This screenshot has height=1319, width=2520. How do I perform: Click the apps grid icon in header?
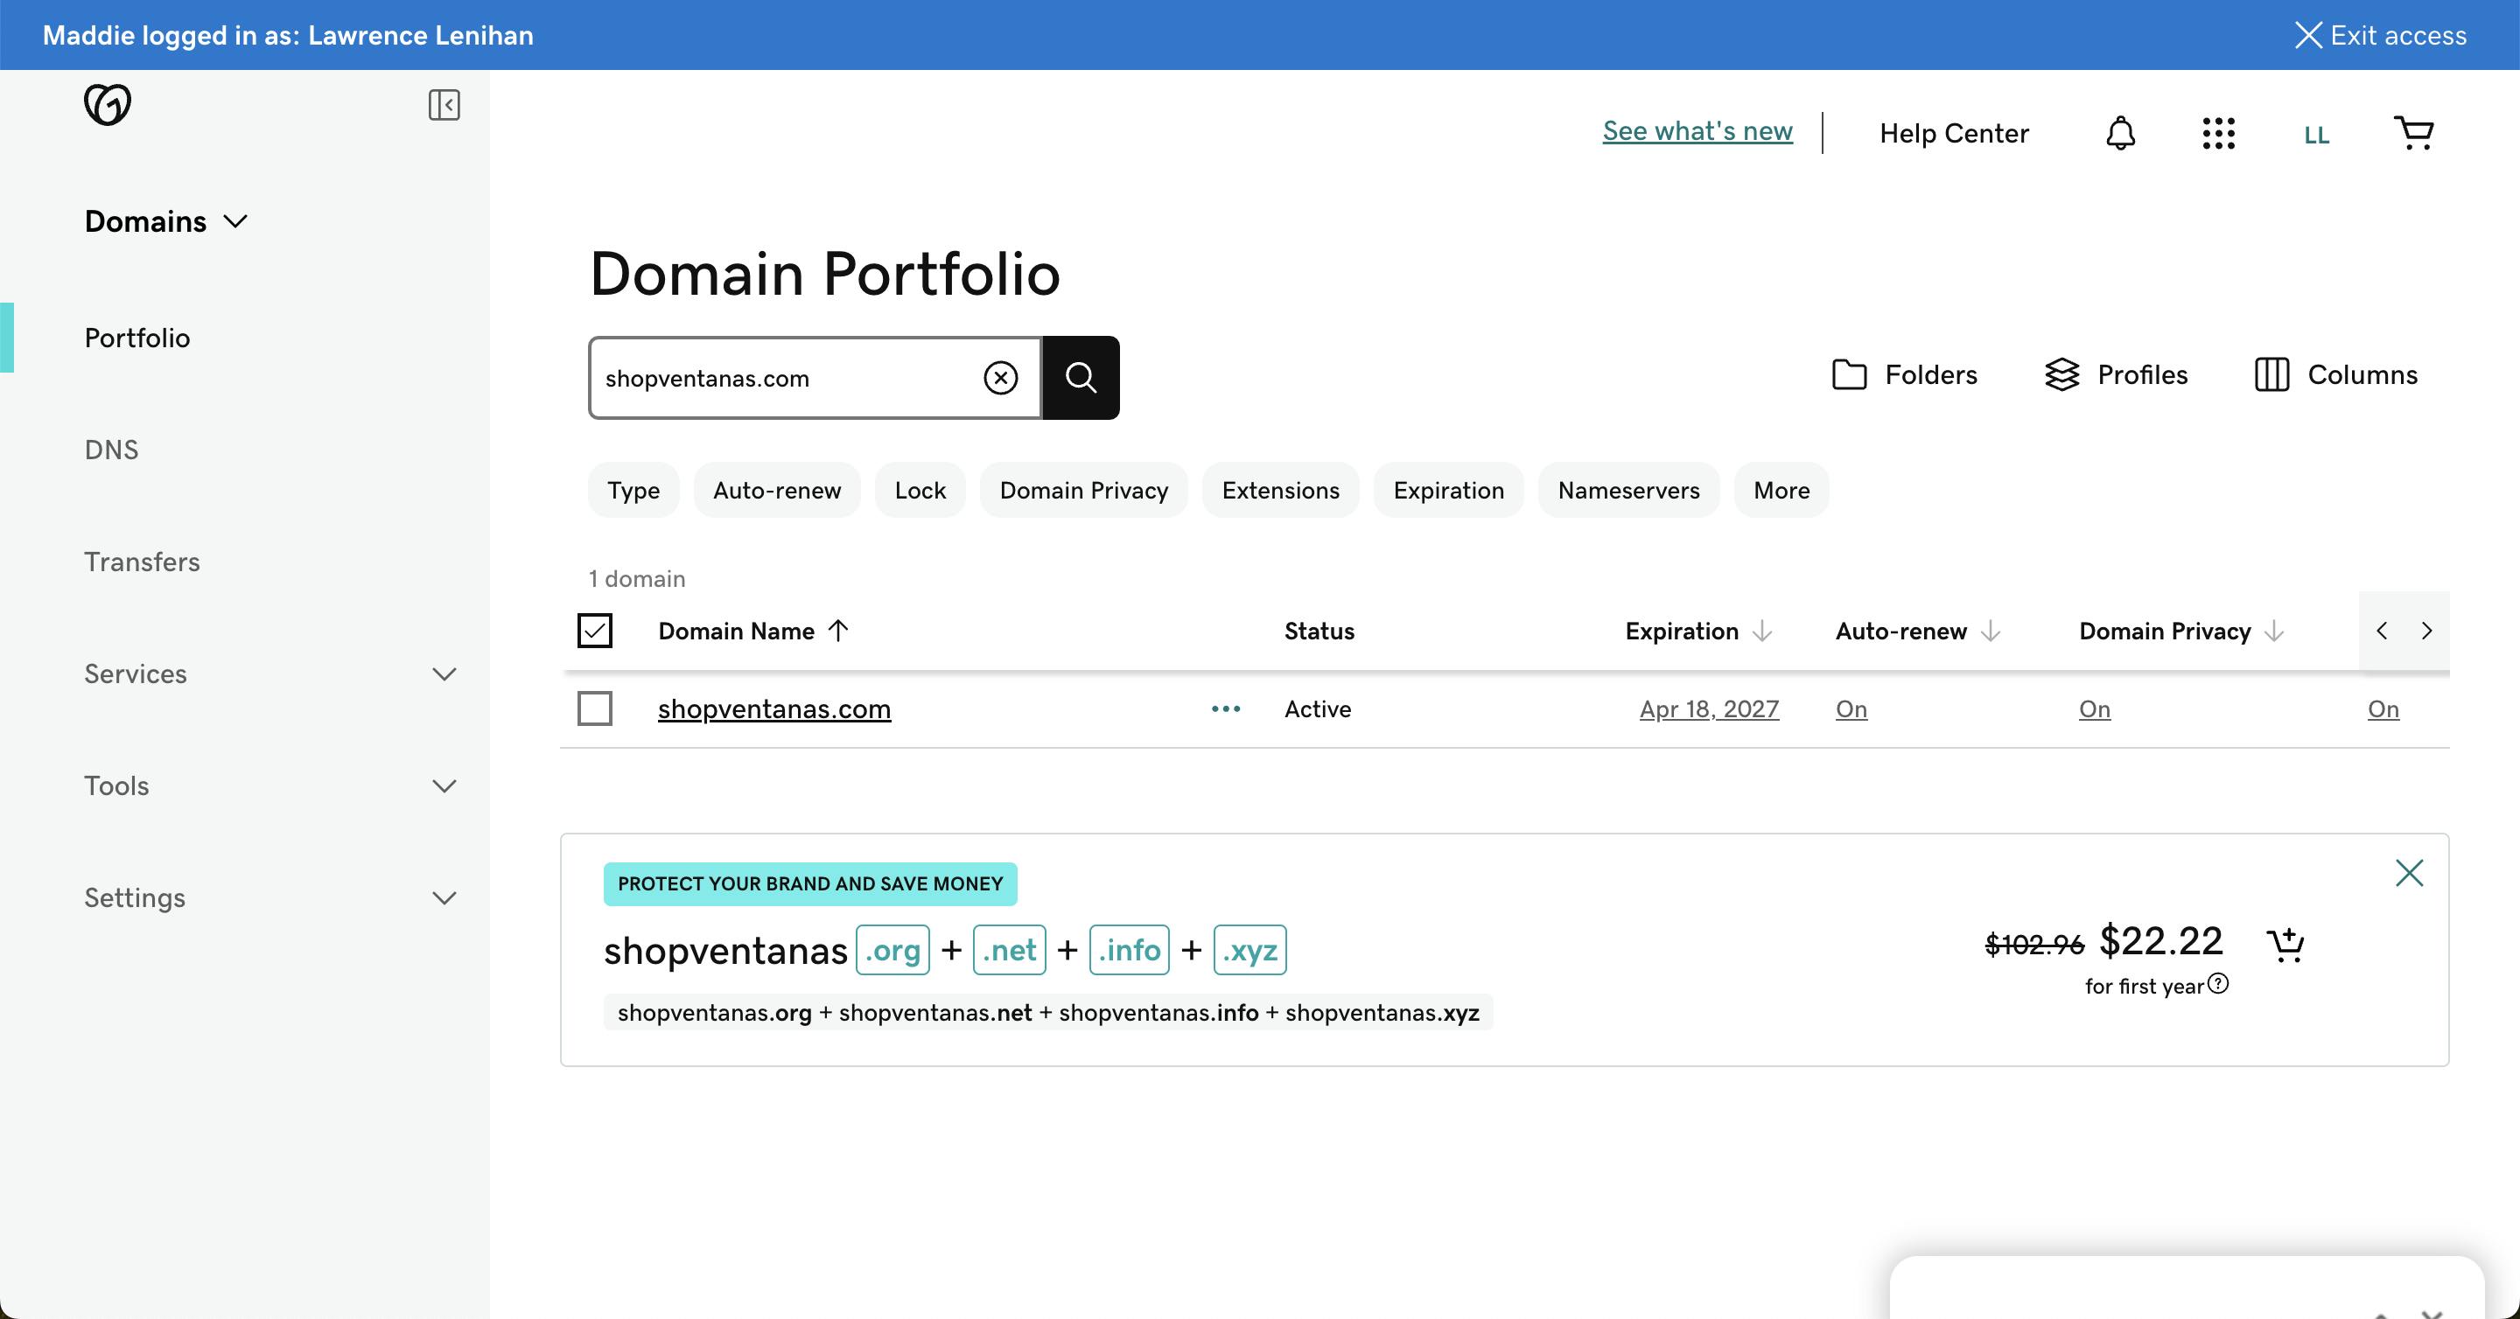tap(2218, 131)
